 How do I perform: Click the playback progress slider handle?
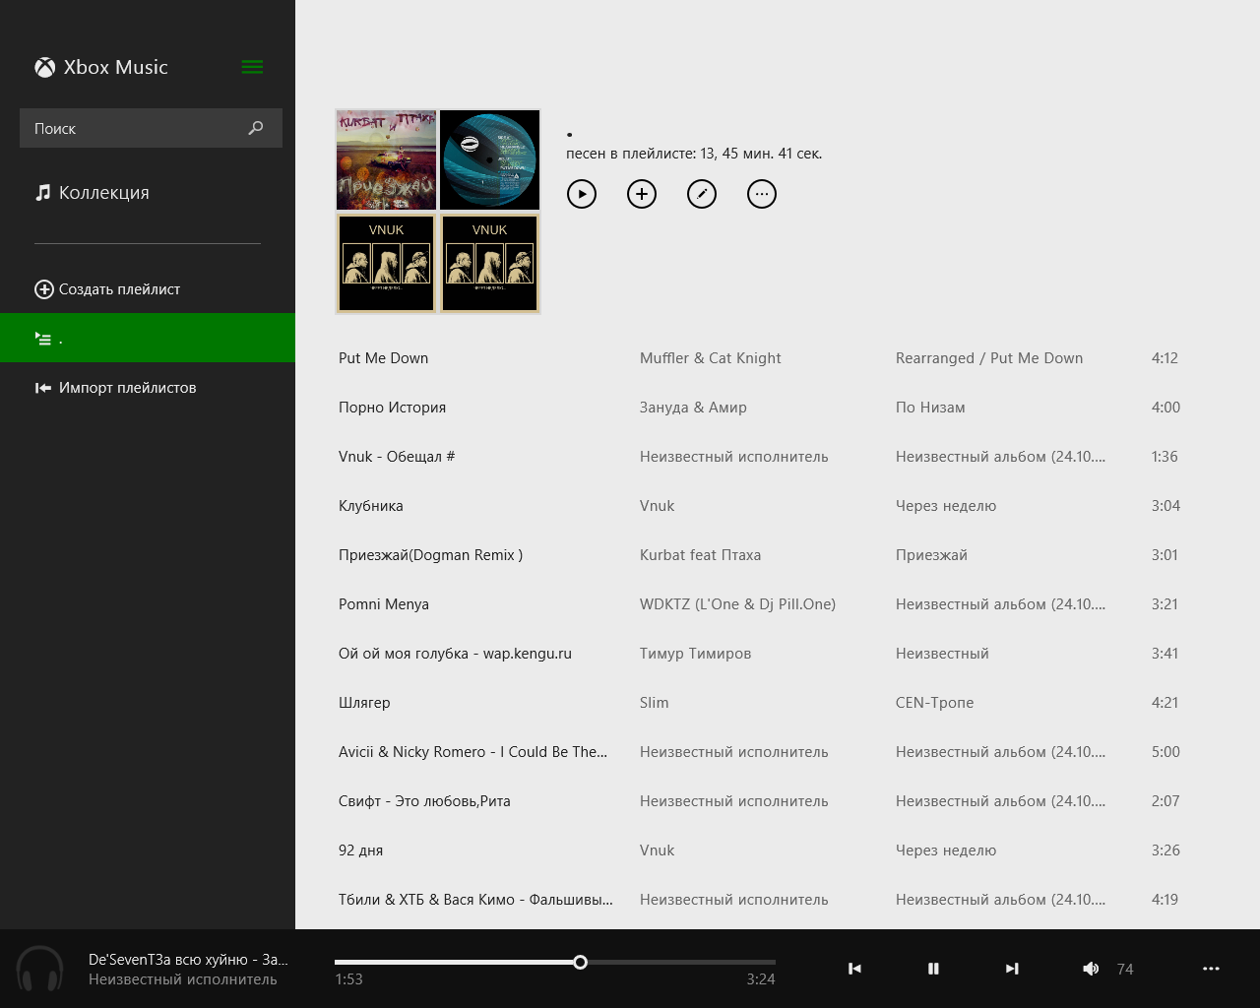581,962
